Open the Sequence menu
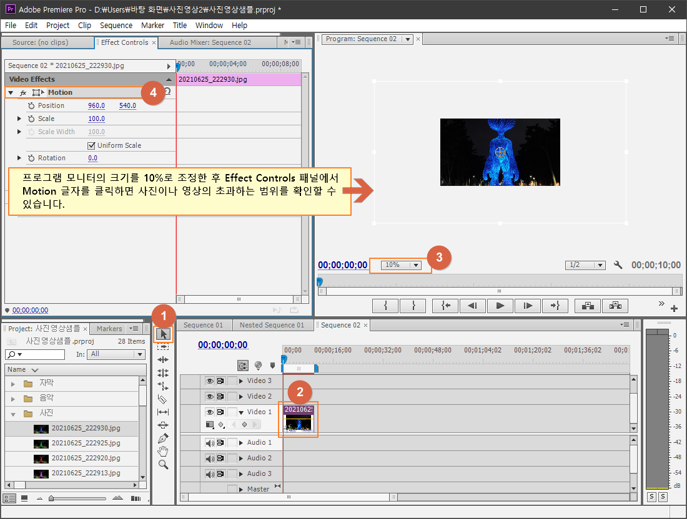Image resolution: width=687 pixels, height=519 pixels. [x=116, y=26]
